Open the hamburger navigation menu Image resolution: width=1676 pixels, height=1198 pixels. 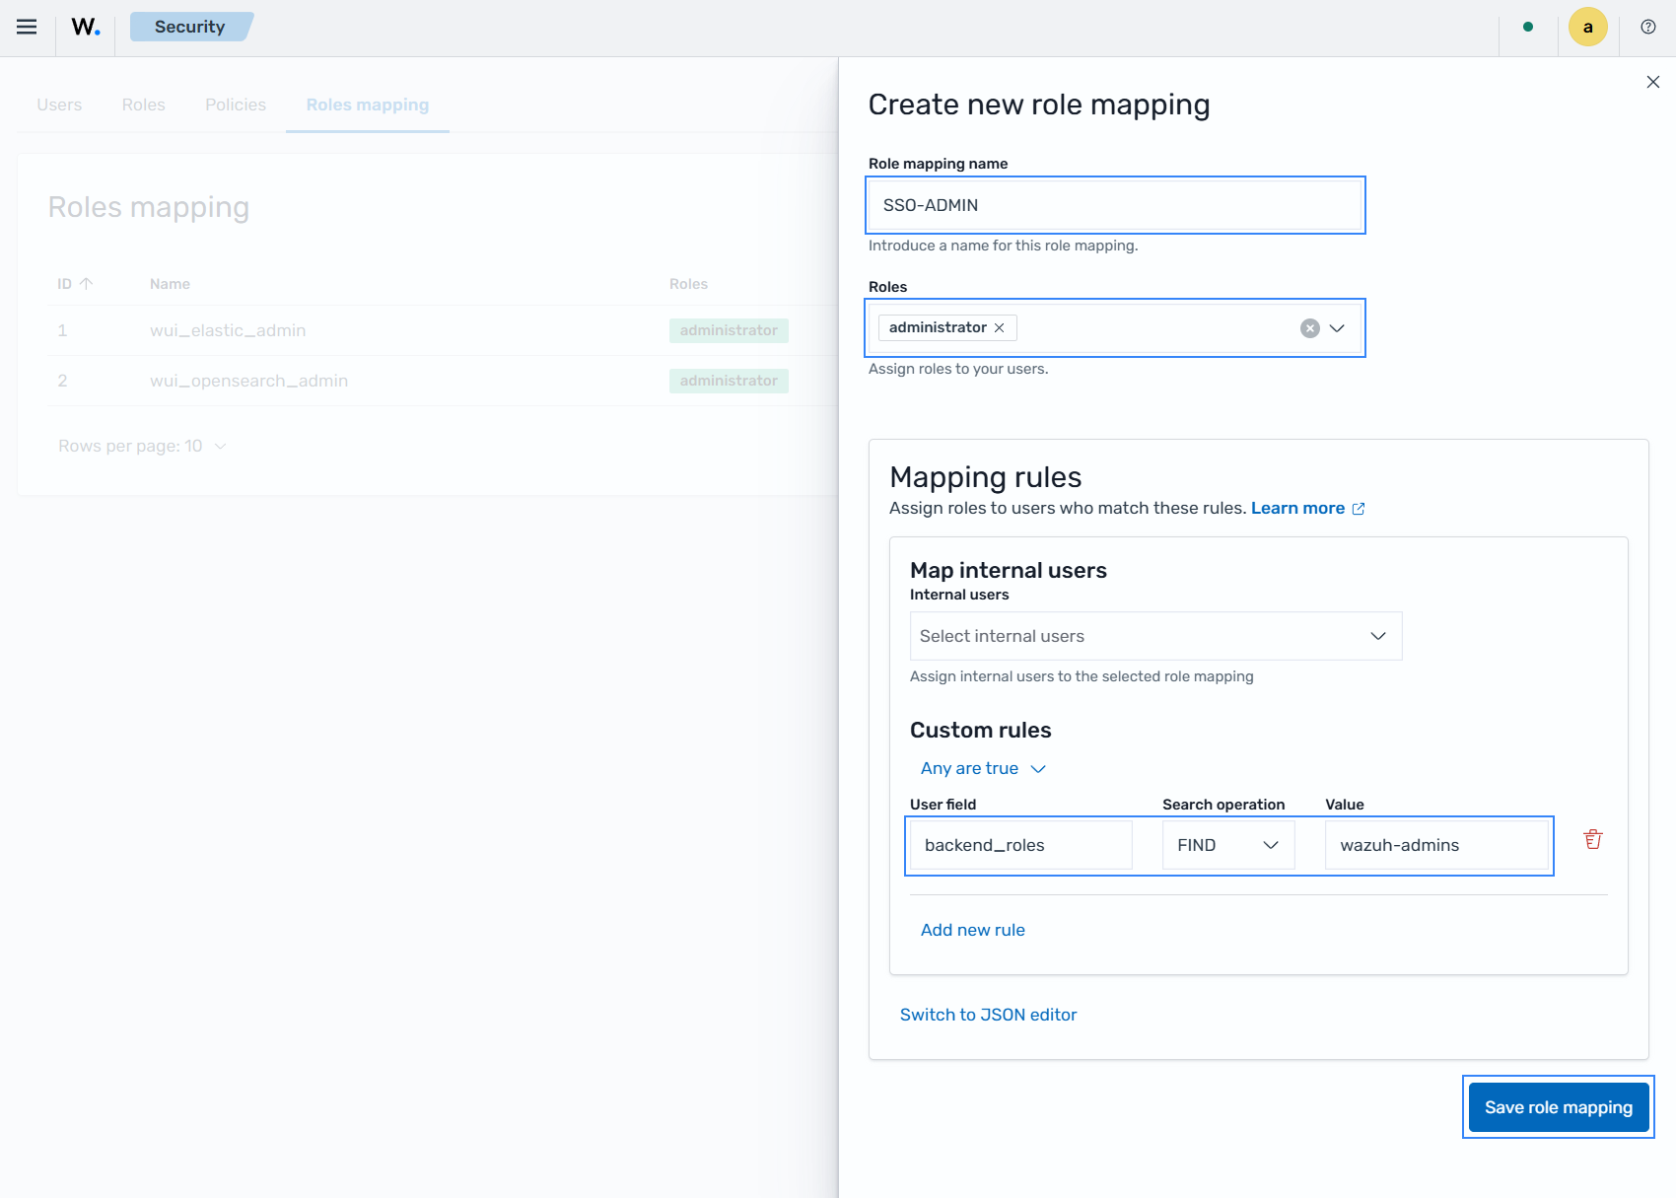tap(27, 27)
